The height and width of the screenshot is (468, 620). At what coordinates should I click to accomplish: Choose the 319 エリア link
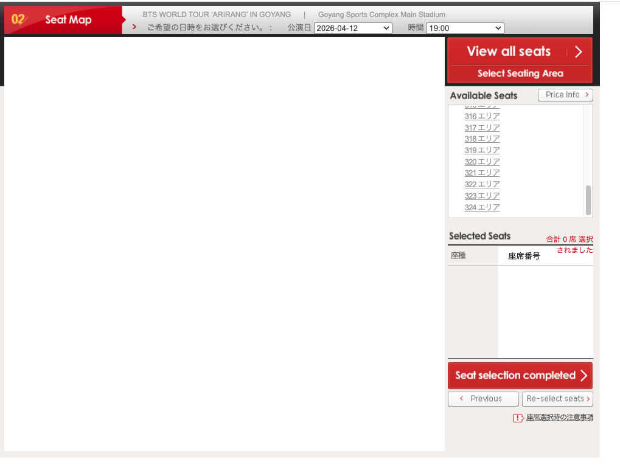tap(482, 150)
